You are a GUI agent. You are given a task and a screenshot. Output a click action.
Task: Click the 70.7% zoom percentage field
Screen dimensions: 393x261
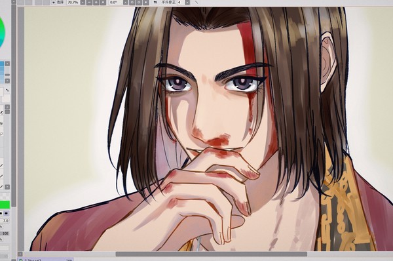tap(73, 2)
